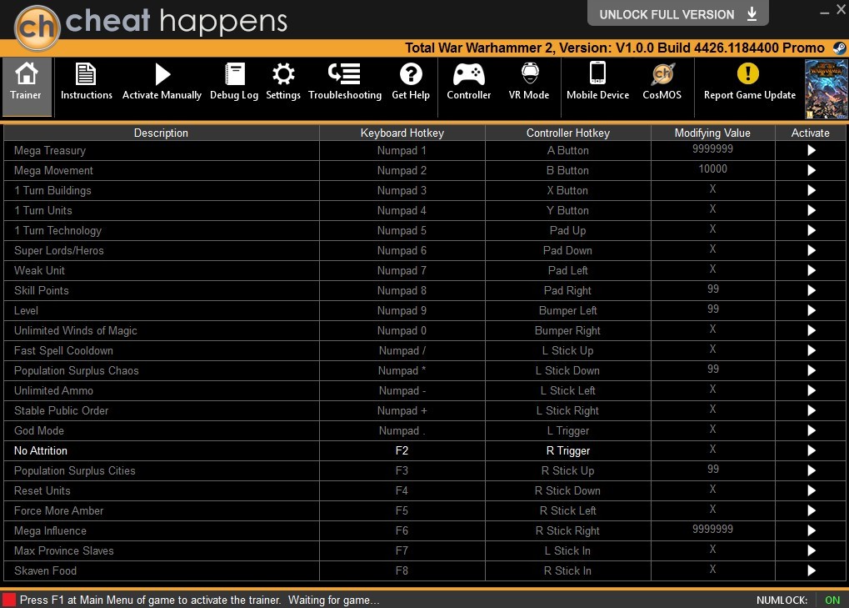Viewport: 849px width, 608px height.
Task: Click the Numpad 0 hotkey cell
Action: (x=402, y=331)
